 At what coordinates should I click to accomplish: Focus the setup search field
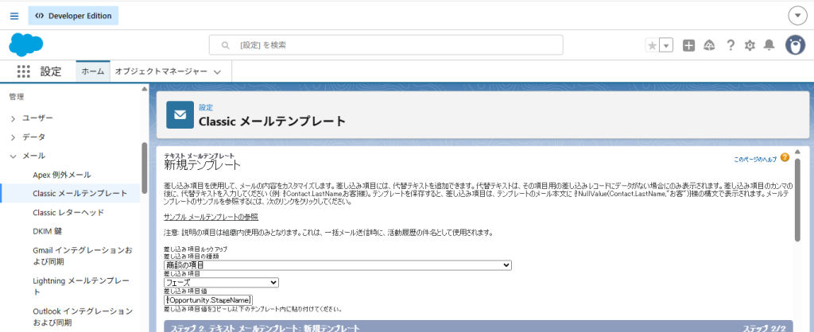point(386,45)
